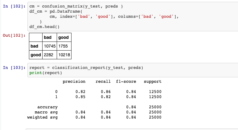Click the empty cell below the report
238x130 pixels.
click(x=132, y=129)
